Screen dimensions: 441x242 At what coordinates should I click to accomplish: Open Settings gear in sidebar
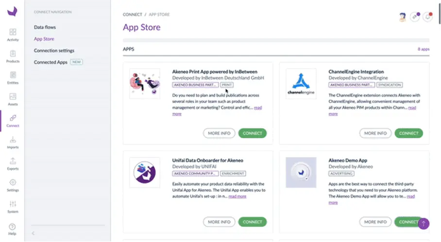[13, 185]
